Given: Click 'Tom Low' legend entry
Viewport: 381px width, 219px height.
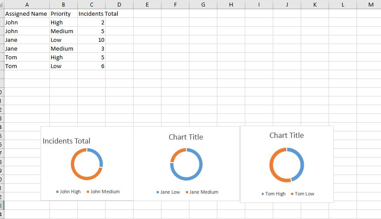Looking at the screenshot, I should (x=302, y=194).
